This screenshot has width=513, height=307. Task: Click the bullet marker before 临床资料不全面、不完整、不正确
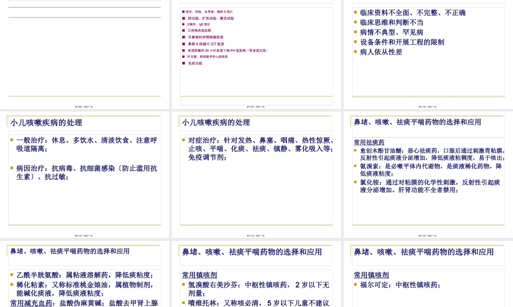pos(354,13)
